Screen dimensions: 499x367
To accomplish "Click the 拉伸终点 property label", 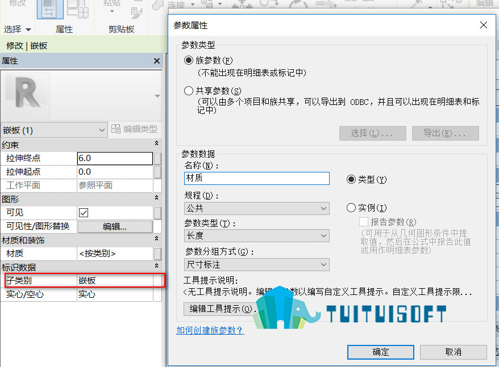I will tap(23, 158).
